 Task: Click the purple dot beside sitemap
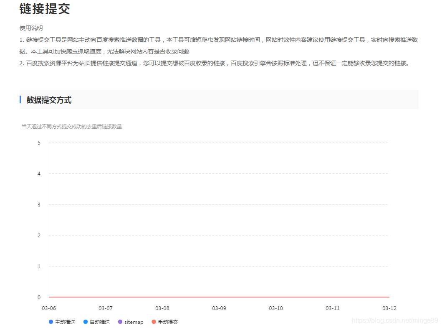[120, 322]
